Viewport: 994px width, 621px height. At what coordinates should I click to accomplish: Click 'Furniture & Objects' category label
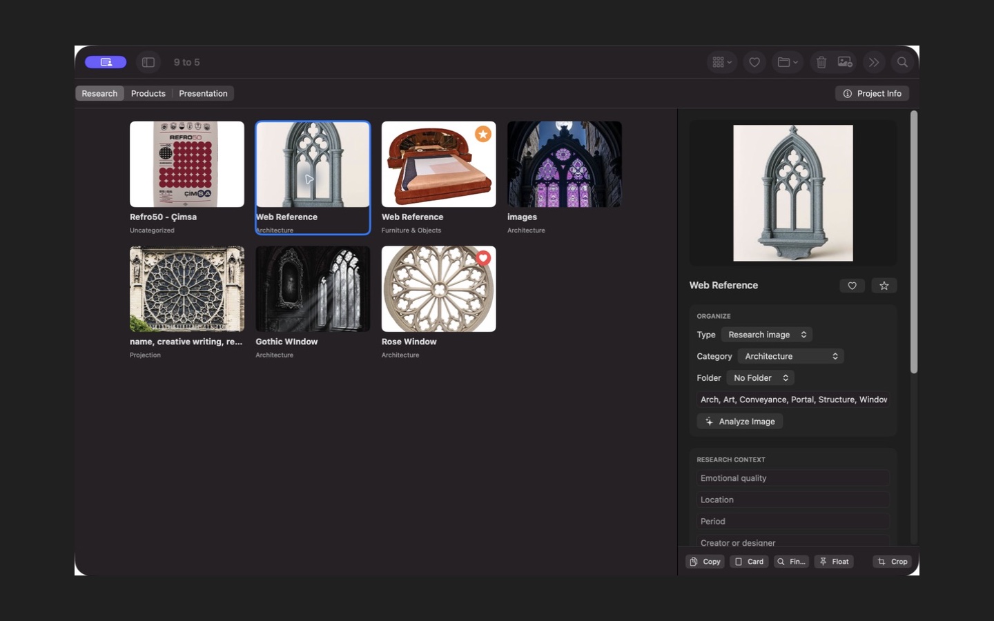coord(411,230)
